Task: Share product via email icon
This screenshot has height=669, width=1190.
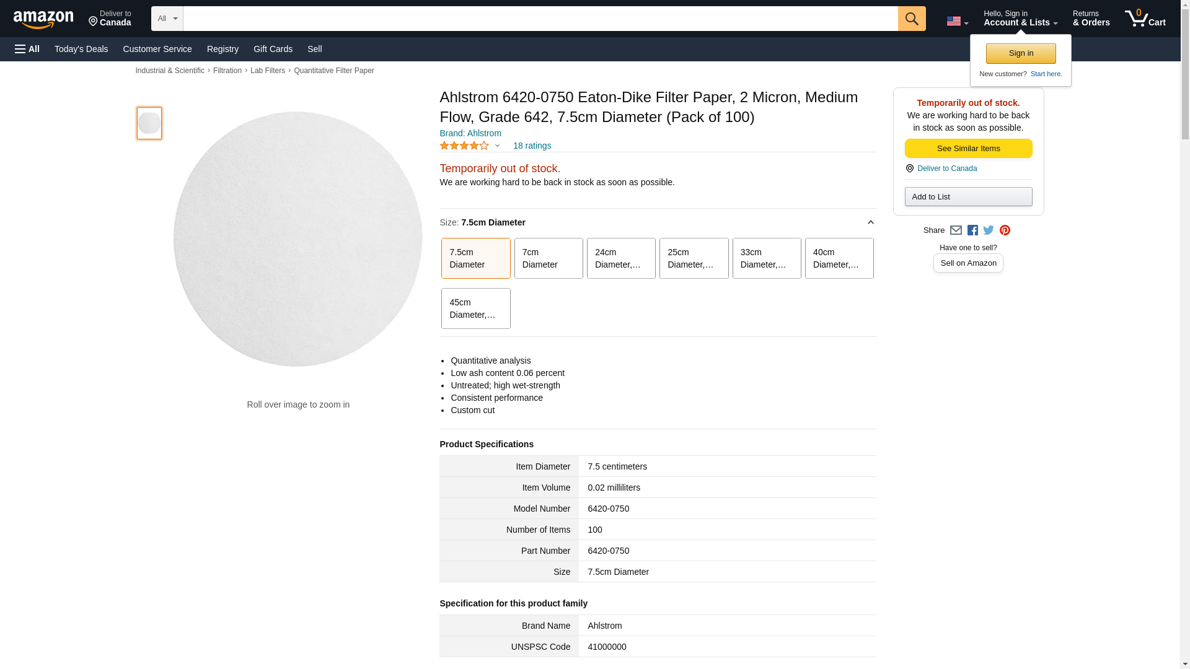Action: (956, 230)
